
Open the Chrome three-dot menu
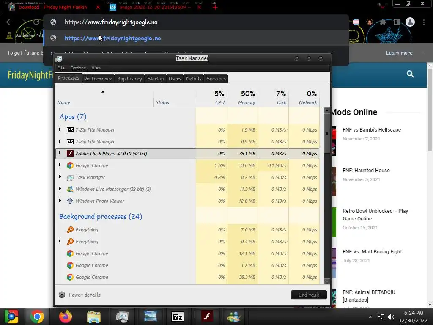(x=424, y=22)
